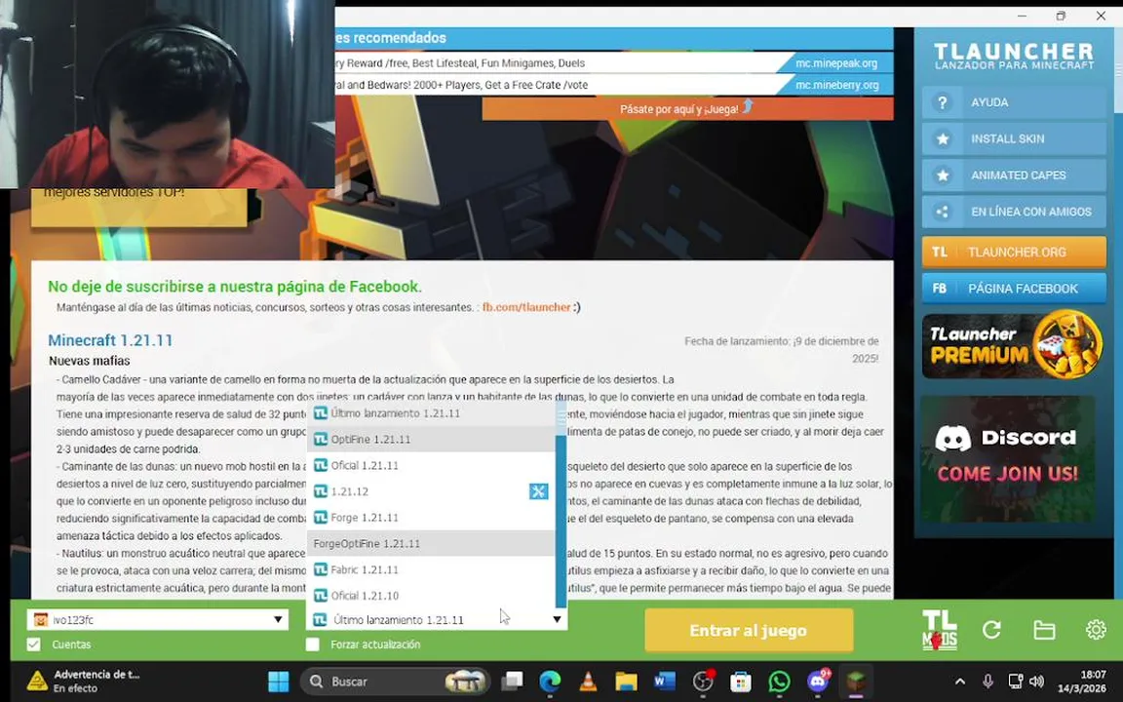Click microphone icon in system tray
This screenshot has width=1123, height=702.
click(987, 682)
